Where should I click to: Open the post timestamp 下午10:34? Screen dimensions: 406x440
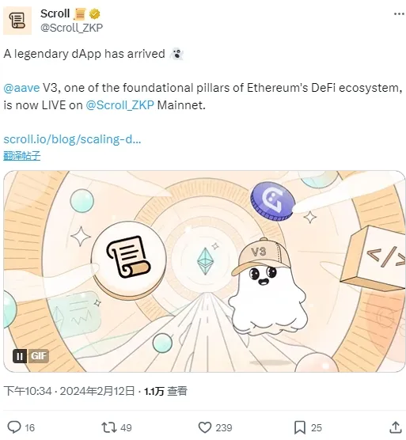(28, 391)
